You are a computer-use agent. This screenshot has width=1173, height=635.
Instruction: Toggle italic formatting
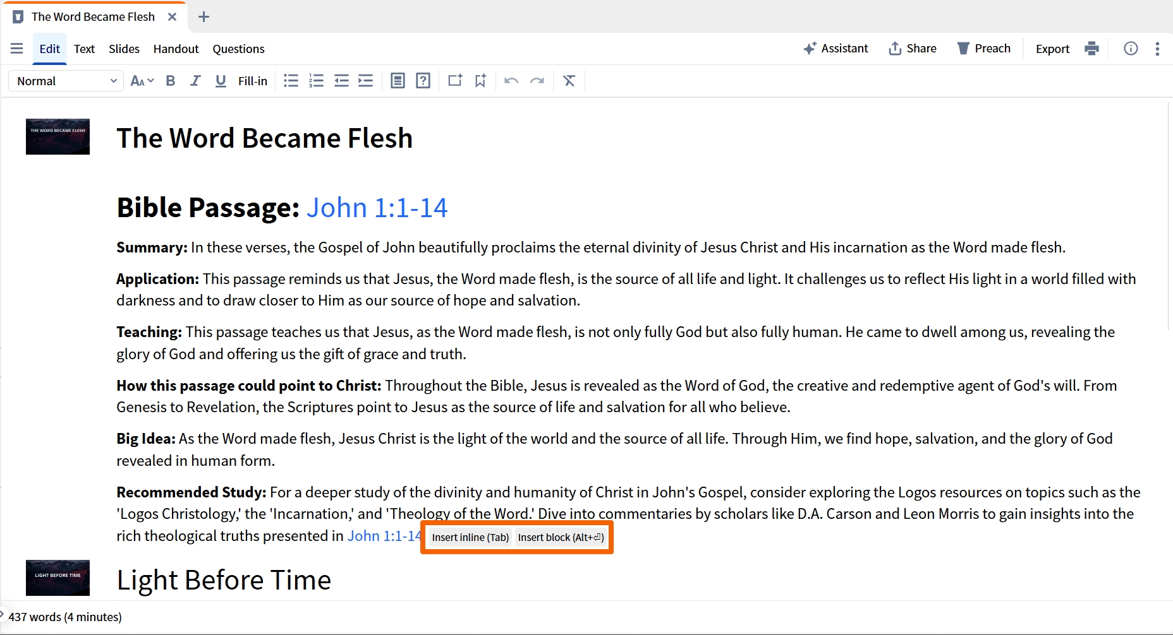click(x=195, y=81)
